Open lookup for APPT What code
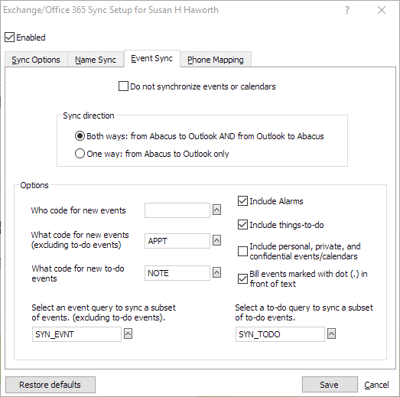 [216, 240]
